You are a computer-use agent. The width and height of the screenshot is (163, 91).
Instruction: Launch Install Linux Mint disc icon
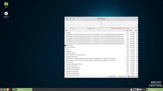[x=6, y=15]
